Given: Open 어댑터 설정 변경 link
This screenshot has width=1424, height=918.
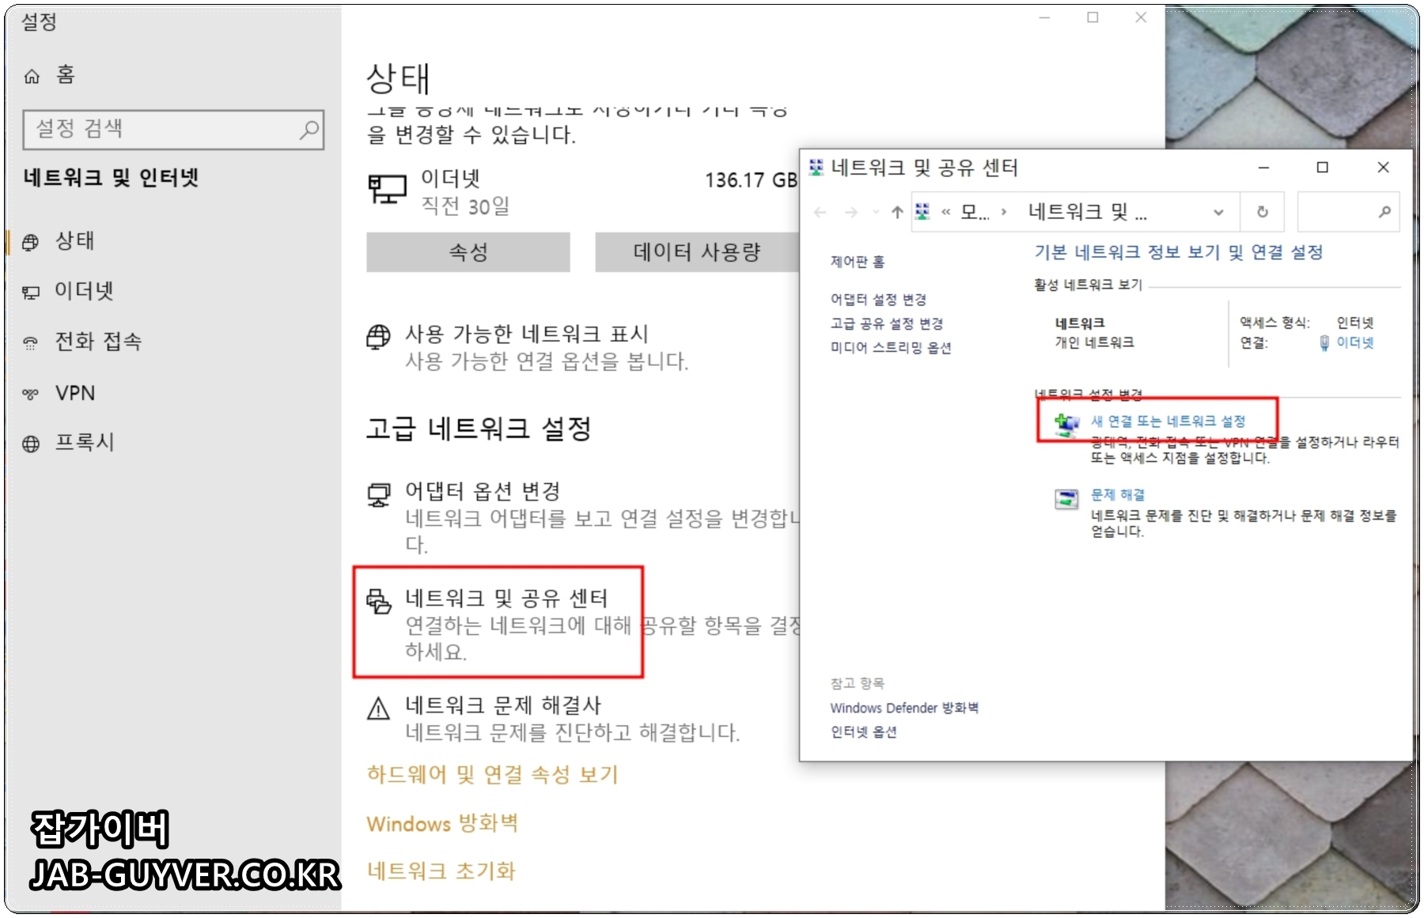Looking at the screenshot, I should (x=878, y=300).
